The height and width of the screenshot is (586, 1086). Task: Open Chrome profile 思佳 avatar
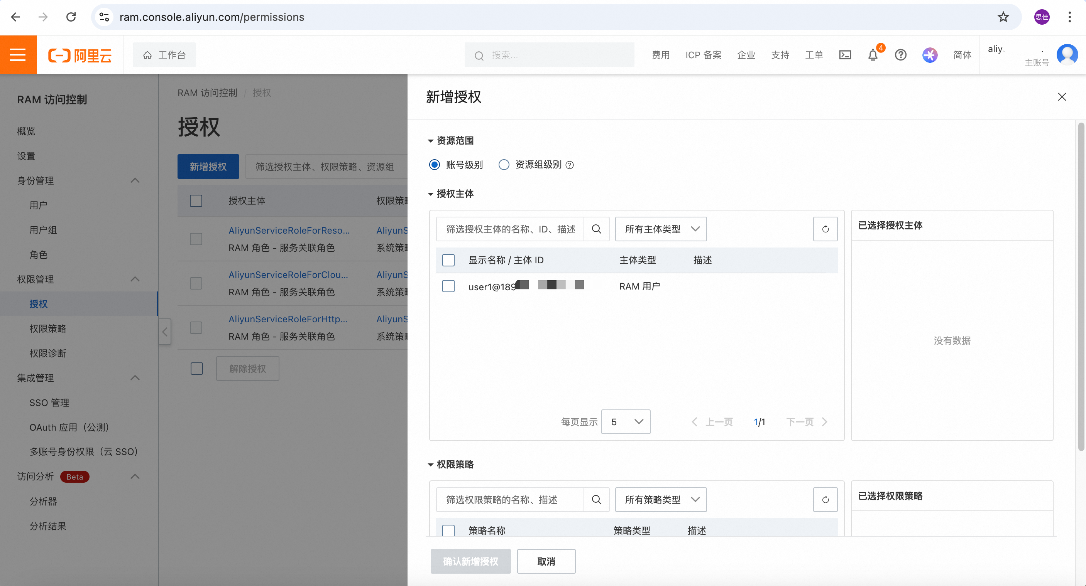click(1041, 17)
